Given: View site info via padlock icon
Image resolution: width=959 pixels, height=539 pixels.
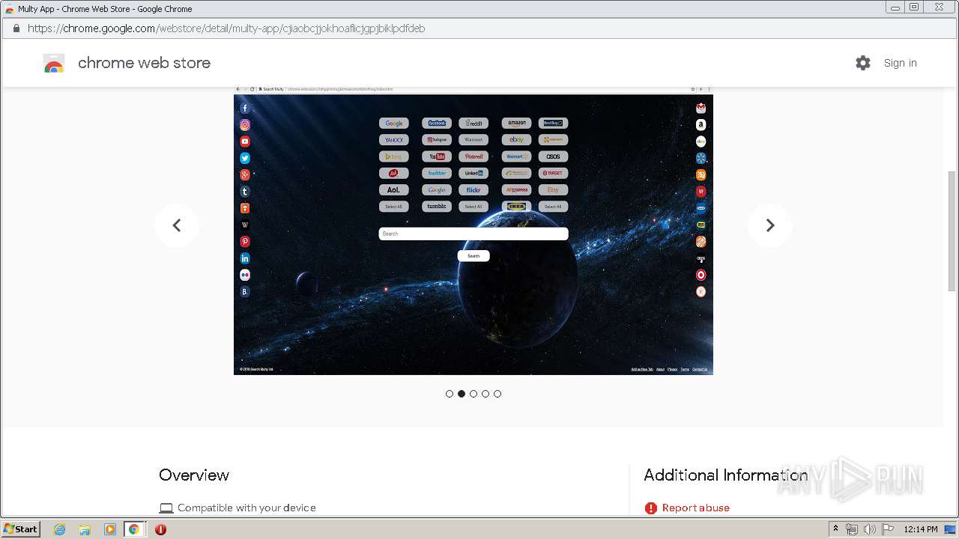Looking at the screenshot, I should coord(16,28).
